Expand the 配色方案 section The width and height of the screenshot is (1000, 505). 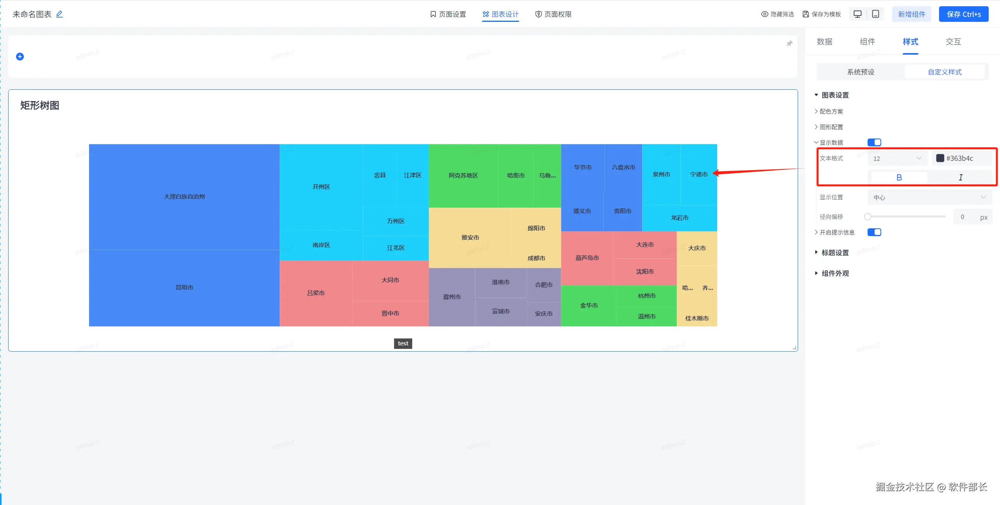click(831, 111)
